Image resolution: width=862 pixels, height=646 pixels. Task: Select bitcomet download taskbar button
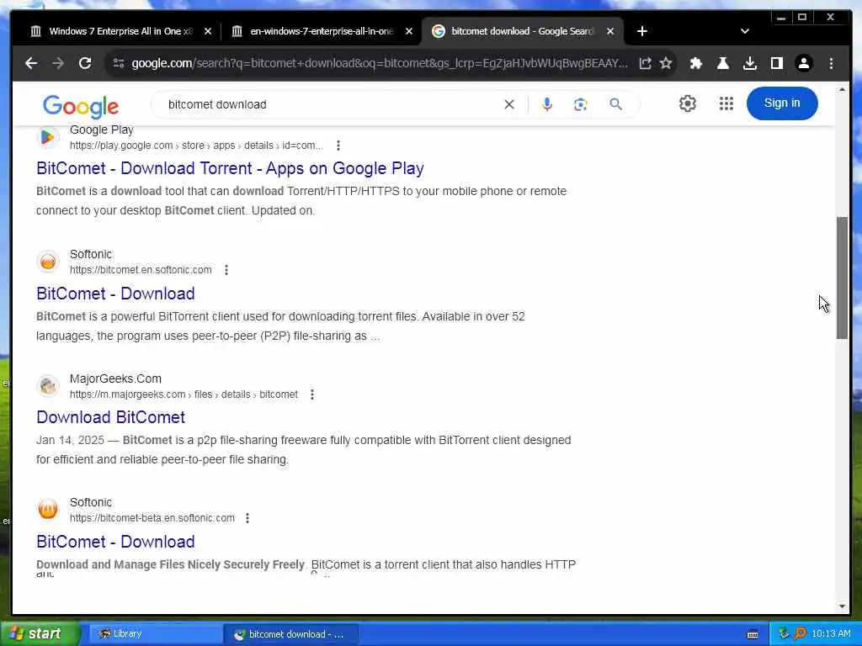[x=291, y=634]
